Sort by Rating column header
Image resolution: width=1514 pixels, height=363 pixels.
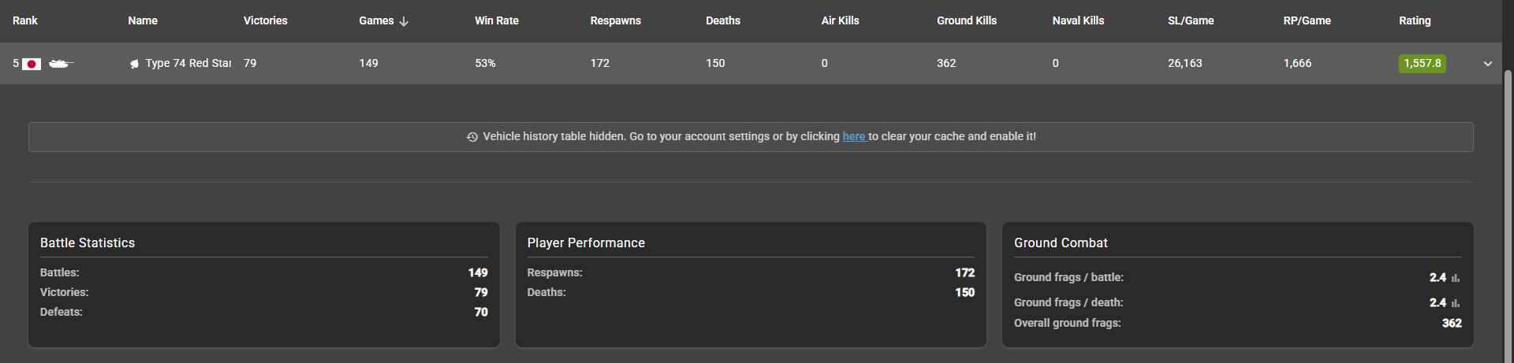click(1414, 20)
